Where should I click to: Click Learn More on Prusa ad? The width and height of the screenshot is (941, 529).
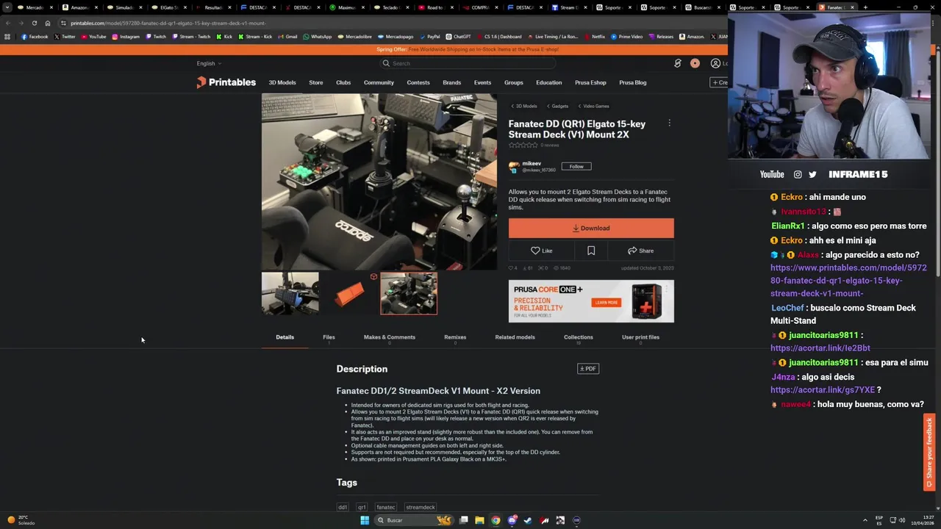(x=607, y=303)
